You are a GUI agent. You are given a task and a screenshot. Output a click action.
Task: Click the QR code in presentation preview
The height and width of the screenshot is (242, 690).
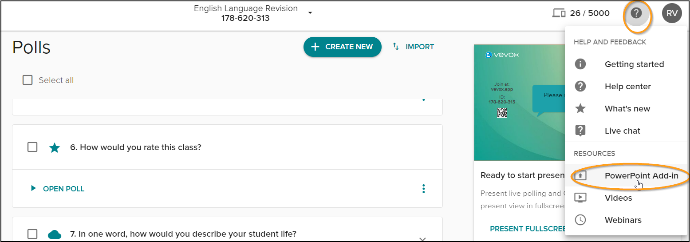(x=502, y=112)
